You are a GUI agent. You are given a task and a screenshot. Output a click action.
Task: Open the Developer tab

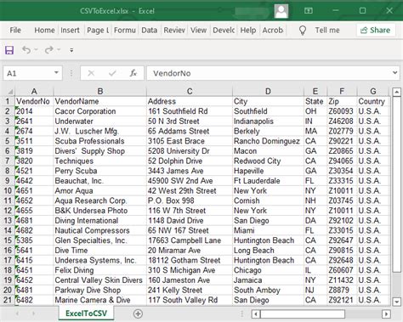[224, 30]
